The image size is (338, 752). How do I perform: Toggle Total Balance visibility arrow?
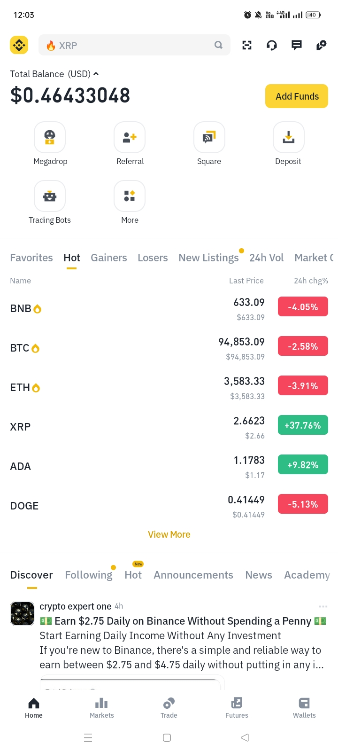[x=96, y=74]
